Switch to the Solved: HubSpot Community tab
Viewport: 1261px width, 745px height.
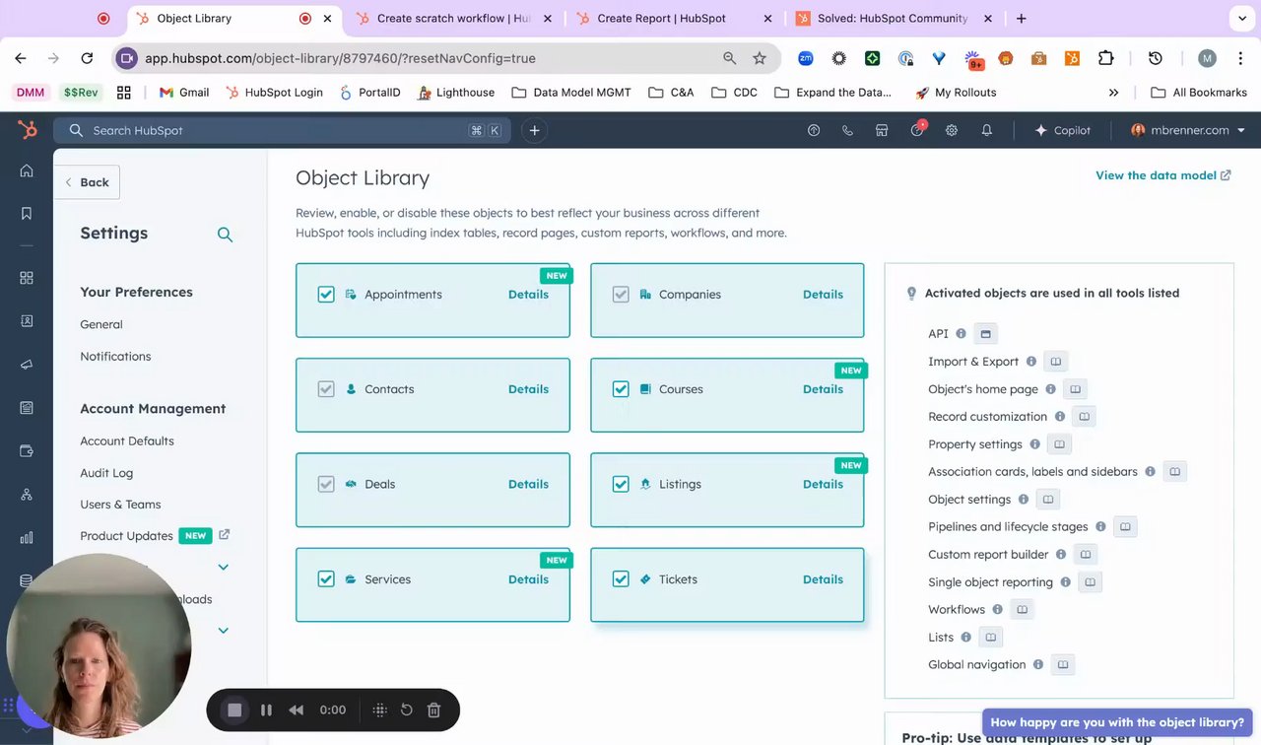(x=896, y=18)
